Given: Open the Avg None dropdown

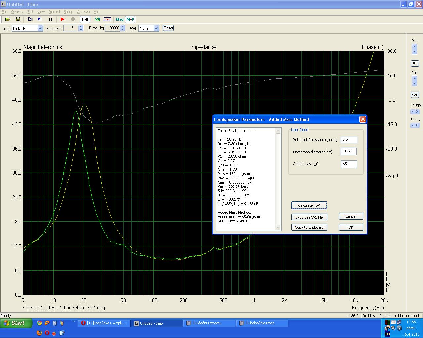Looking at the screenshot, I should [156, 28].
